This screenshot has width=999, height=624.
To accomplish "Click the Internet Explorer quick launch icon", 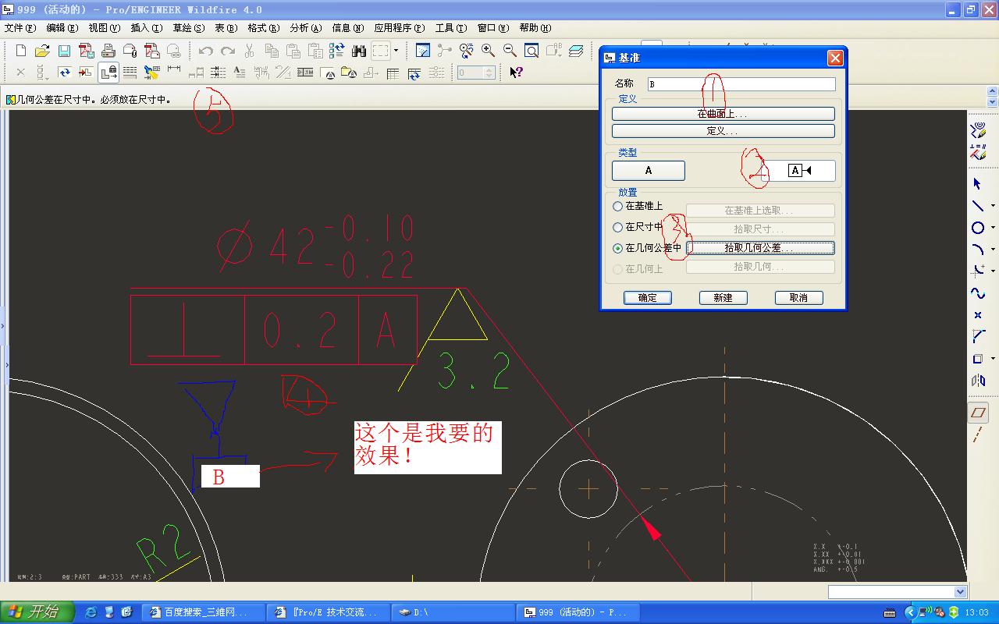I will tap(91, 612).
